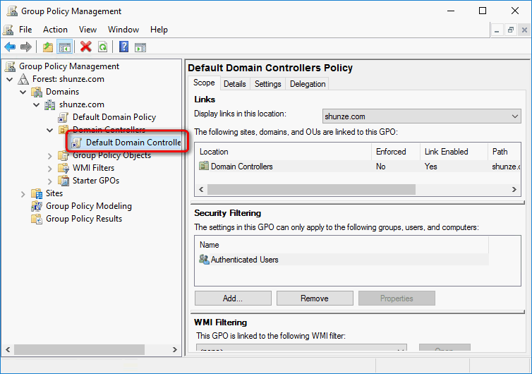Open Help via blue question mark icon
Viewport: 532px width, 374px height.
[124, 47]
